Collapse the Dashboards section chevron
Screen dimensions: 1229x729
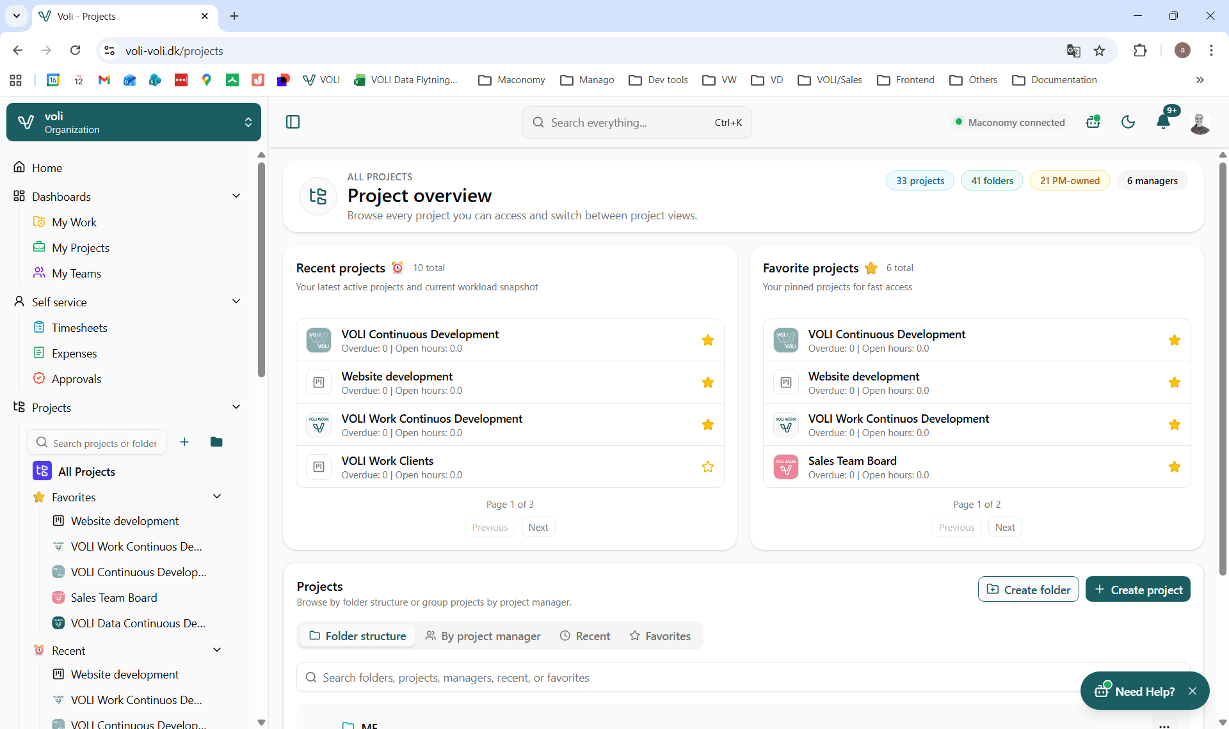tap(236, 196)
